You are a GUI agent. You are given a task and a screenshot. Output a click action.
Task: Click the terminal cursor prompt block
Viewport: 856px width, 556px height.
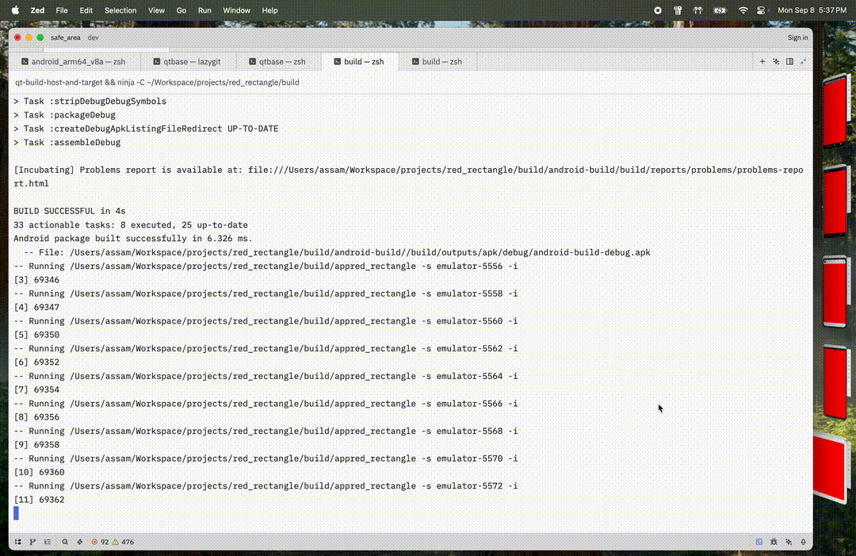point(17,513)
